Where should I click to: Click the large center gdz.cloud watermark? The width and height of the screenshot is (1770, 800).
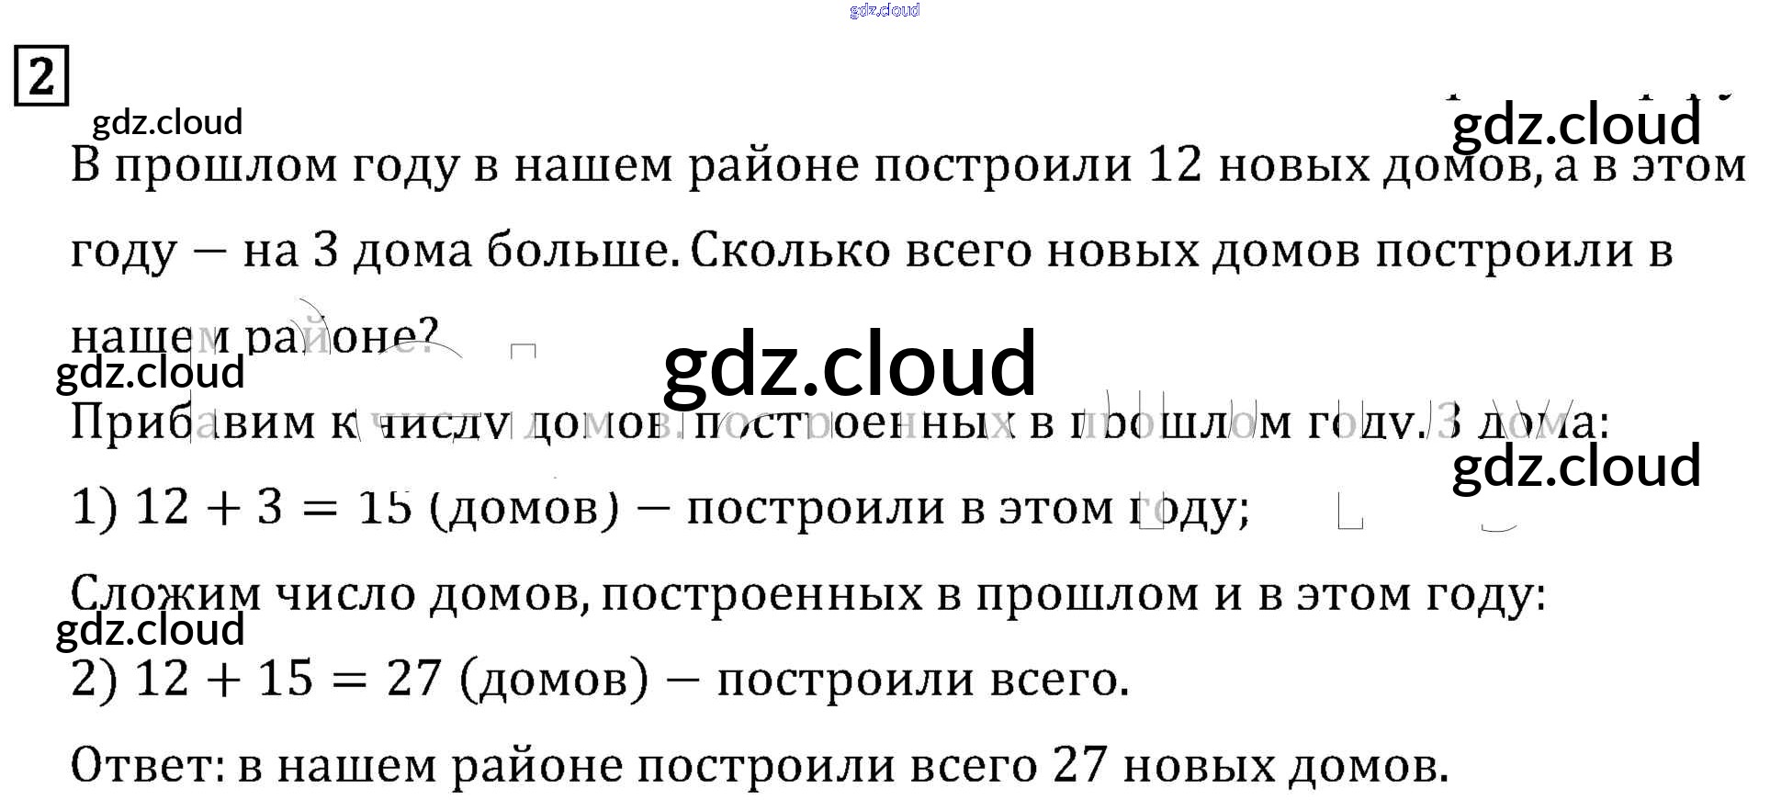click(x=849, y=365)
